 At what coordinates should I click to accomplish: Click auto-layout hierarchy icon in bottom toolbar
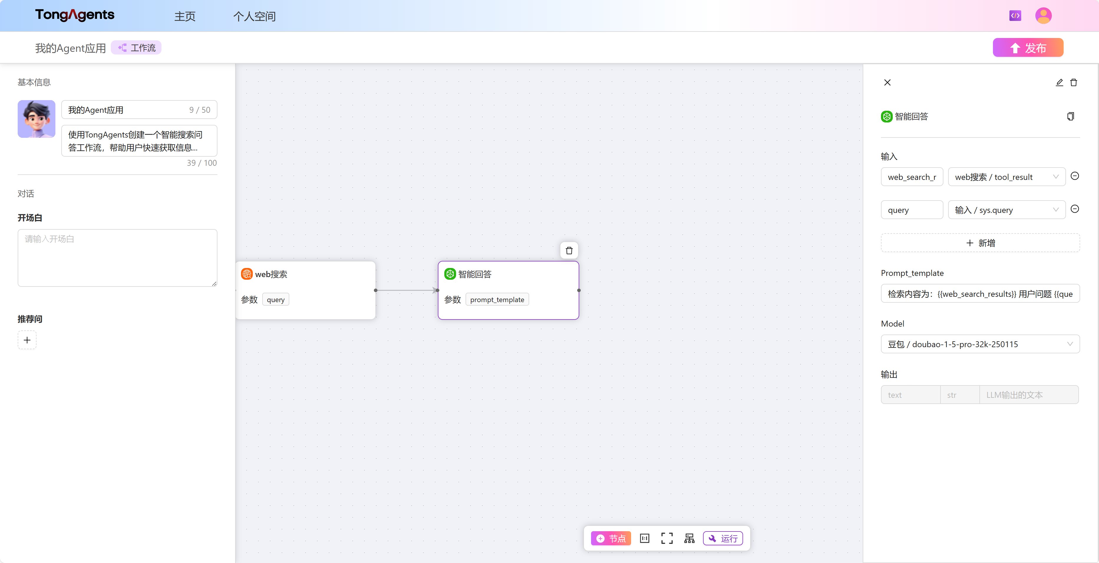pos(689,538)
